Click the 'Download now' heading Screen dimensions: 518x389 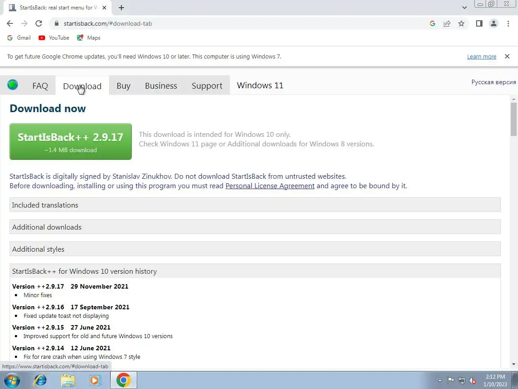click(48, 109)
